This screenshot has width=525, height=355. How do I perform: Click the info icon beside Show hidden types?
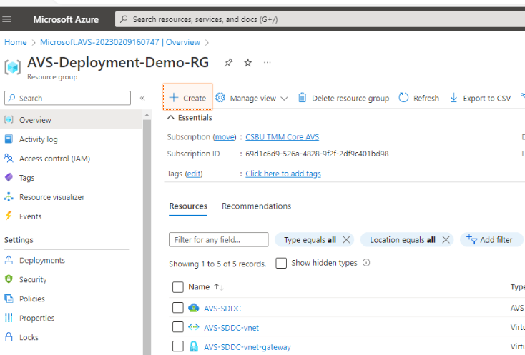click(366, 263)
